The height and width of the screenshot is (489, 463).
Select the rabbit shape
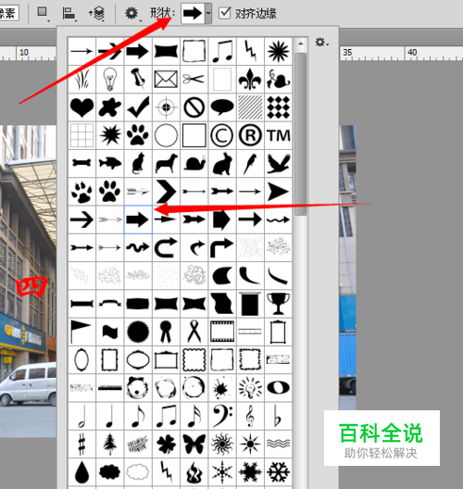coord(222,163)
